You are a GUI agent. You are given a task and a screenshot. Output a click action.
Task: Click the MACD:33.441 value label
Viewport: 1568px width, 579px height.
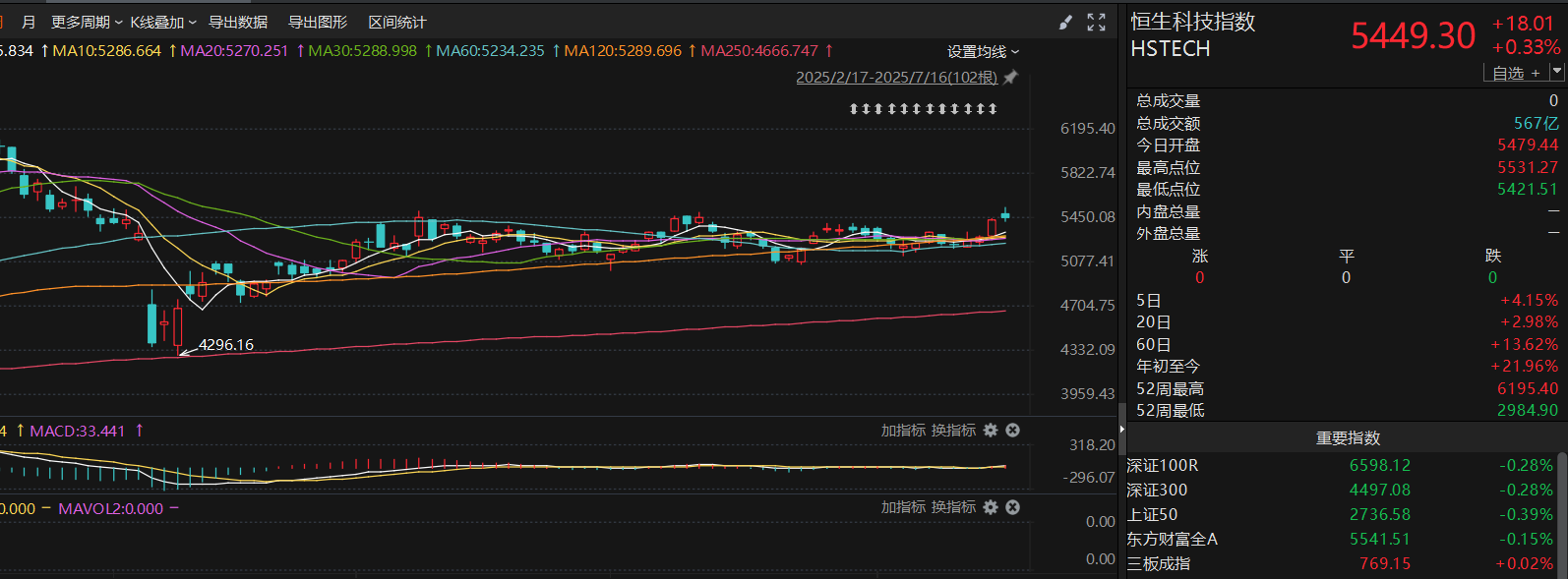point(78,431)
